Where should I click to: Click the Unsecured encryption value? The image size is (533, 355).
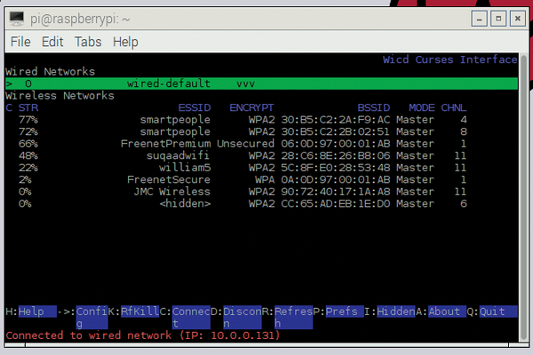click(245, 144)
